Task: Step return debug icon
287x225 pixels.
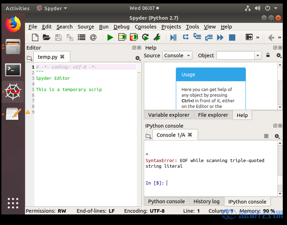Action: [x=209, y=38]
